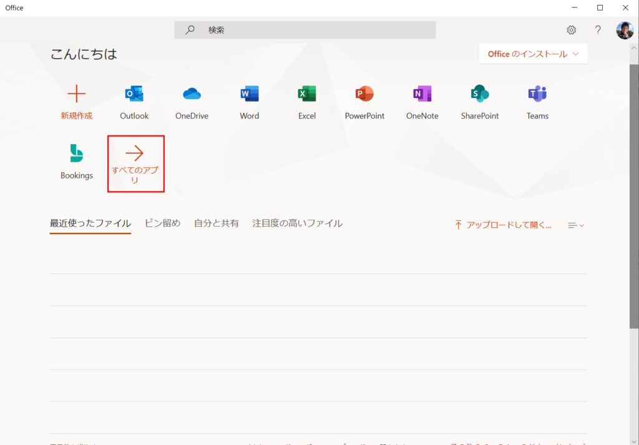Image resolution: width=639 pixels, height=445 pixels.
Task: Launch Microsoft Teams
Action: 537,94
